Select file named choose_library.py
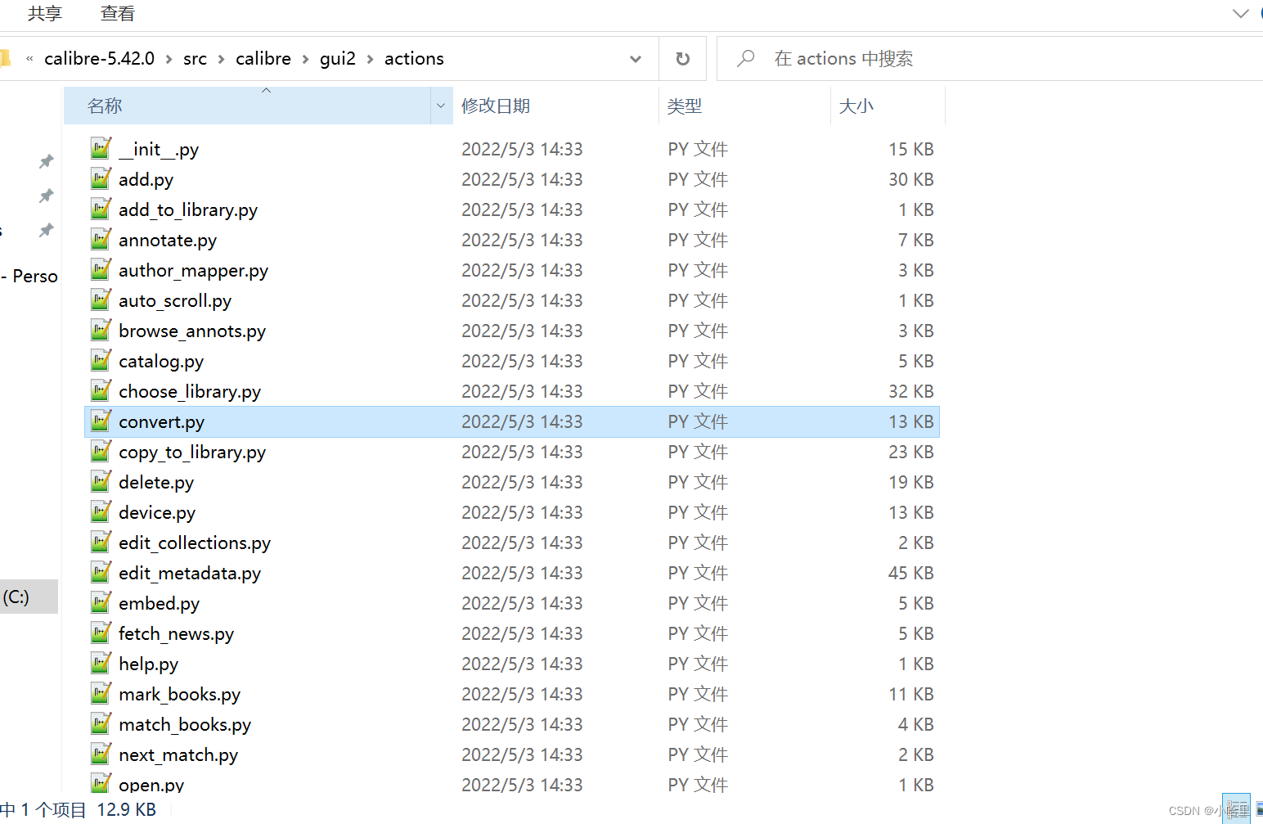Image resolution: width=1263 pixels, height=824 pixels. tap(190, 391)
